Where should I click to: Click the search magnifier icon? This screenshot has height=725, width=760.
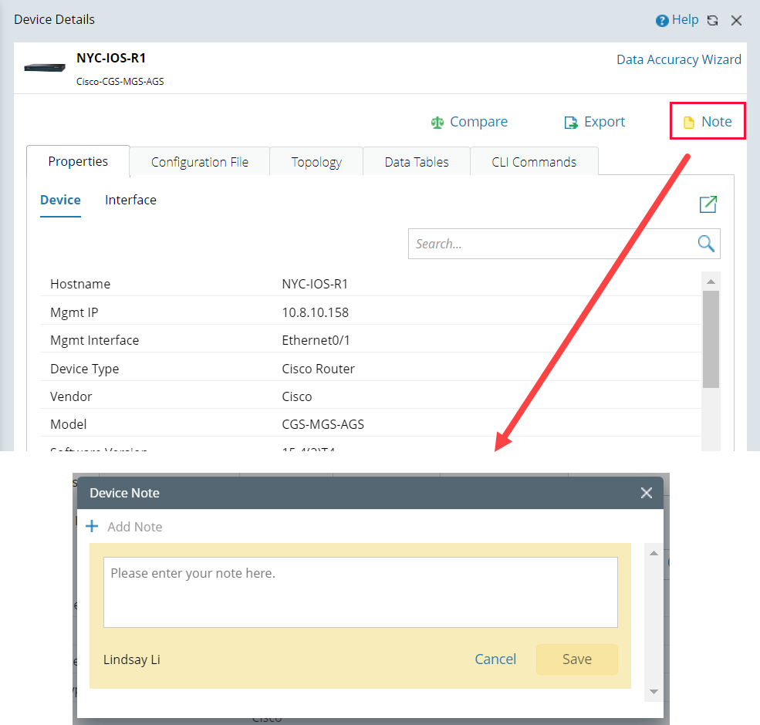pyautogui.click(x=705, y=243)
